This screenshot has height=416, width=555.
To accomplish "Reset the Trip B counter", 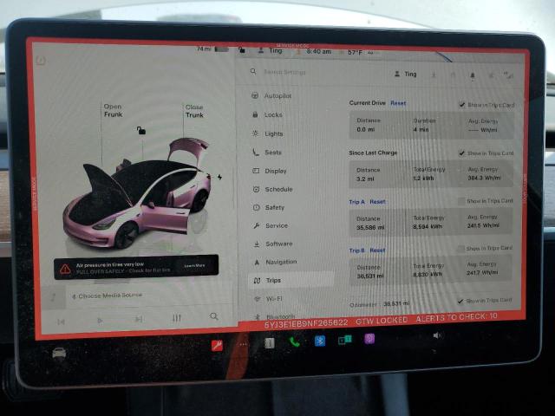I will click(x=377, y=250).
